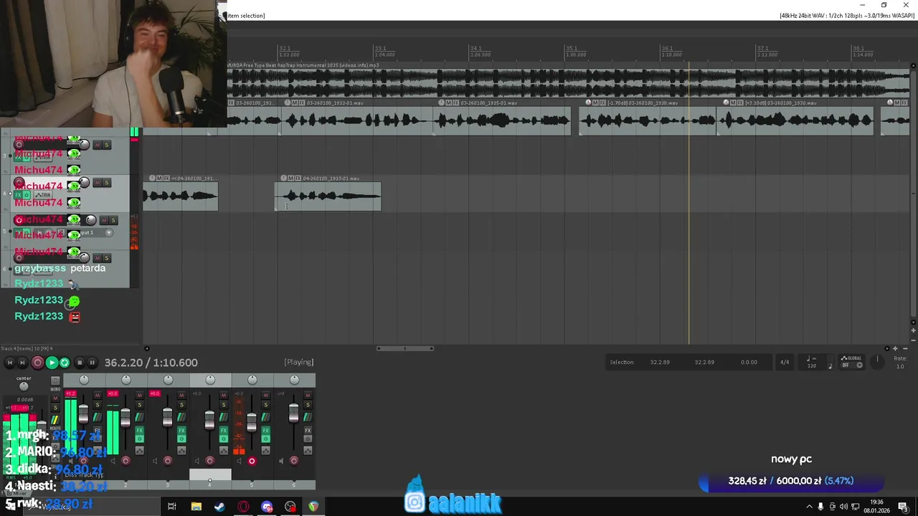Mute mixer channel 1
Screen dimensions: 918x516
click(x=98, y=396)
